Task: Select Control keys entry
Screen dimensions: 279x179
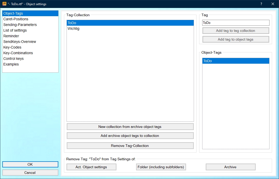Action: tap(13, 59)
